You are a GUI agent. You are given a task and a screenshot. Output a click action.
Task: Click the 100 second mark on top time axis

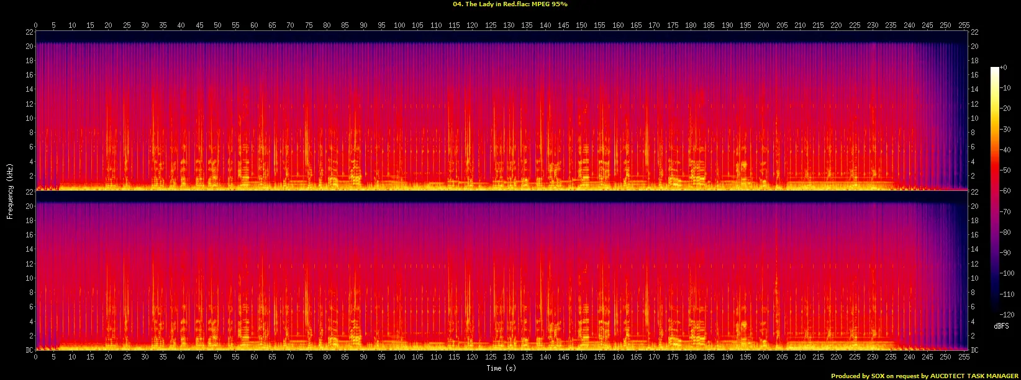(399, 25)
